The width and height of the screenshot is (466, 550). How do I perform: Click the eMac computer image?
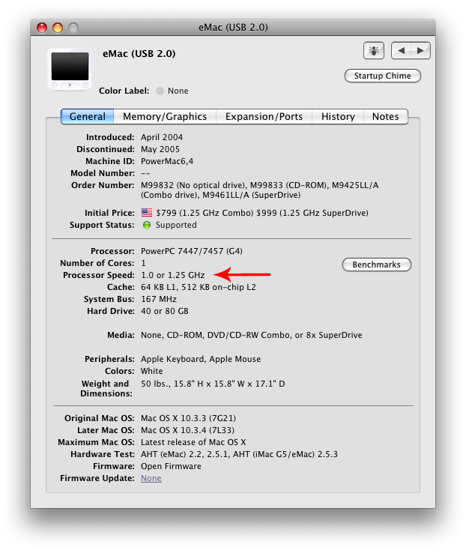[x=70, y=70]
